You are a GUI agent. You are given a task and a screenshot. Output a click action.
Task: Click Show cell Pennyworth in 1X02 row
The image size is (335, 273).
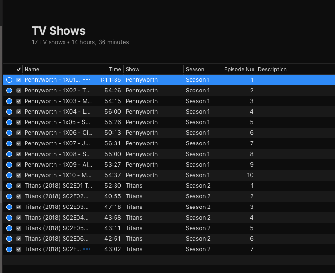click(x=142, y=91)
